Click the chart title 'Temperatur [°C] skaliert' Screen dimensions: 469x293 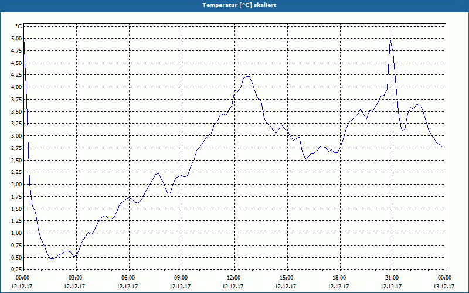[x=239, y=5]
